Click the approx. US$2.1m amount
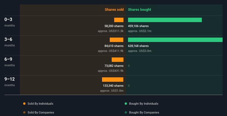Screen dimensions: 227x116 [x=140, y=31]
